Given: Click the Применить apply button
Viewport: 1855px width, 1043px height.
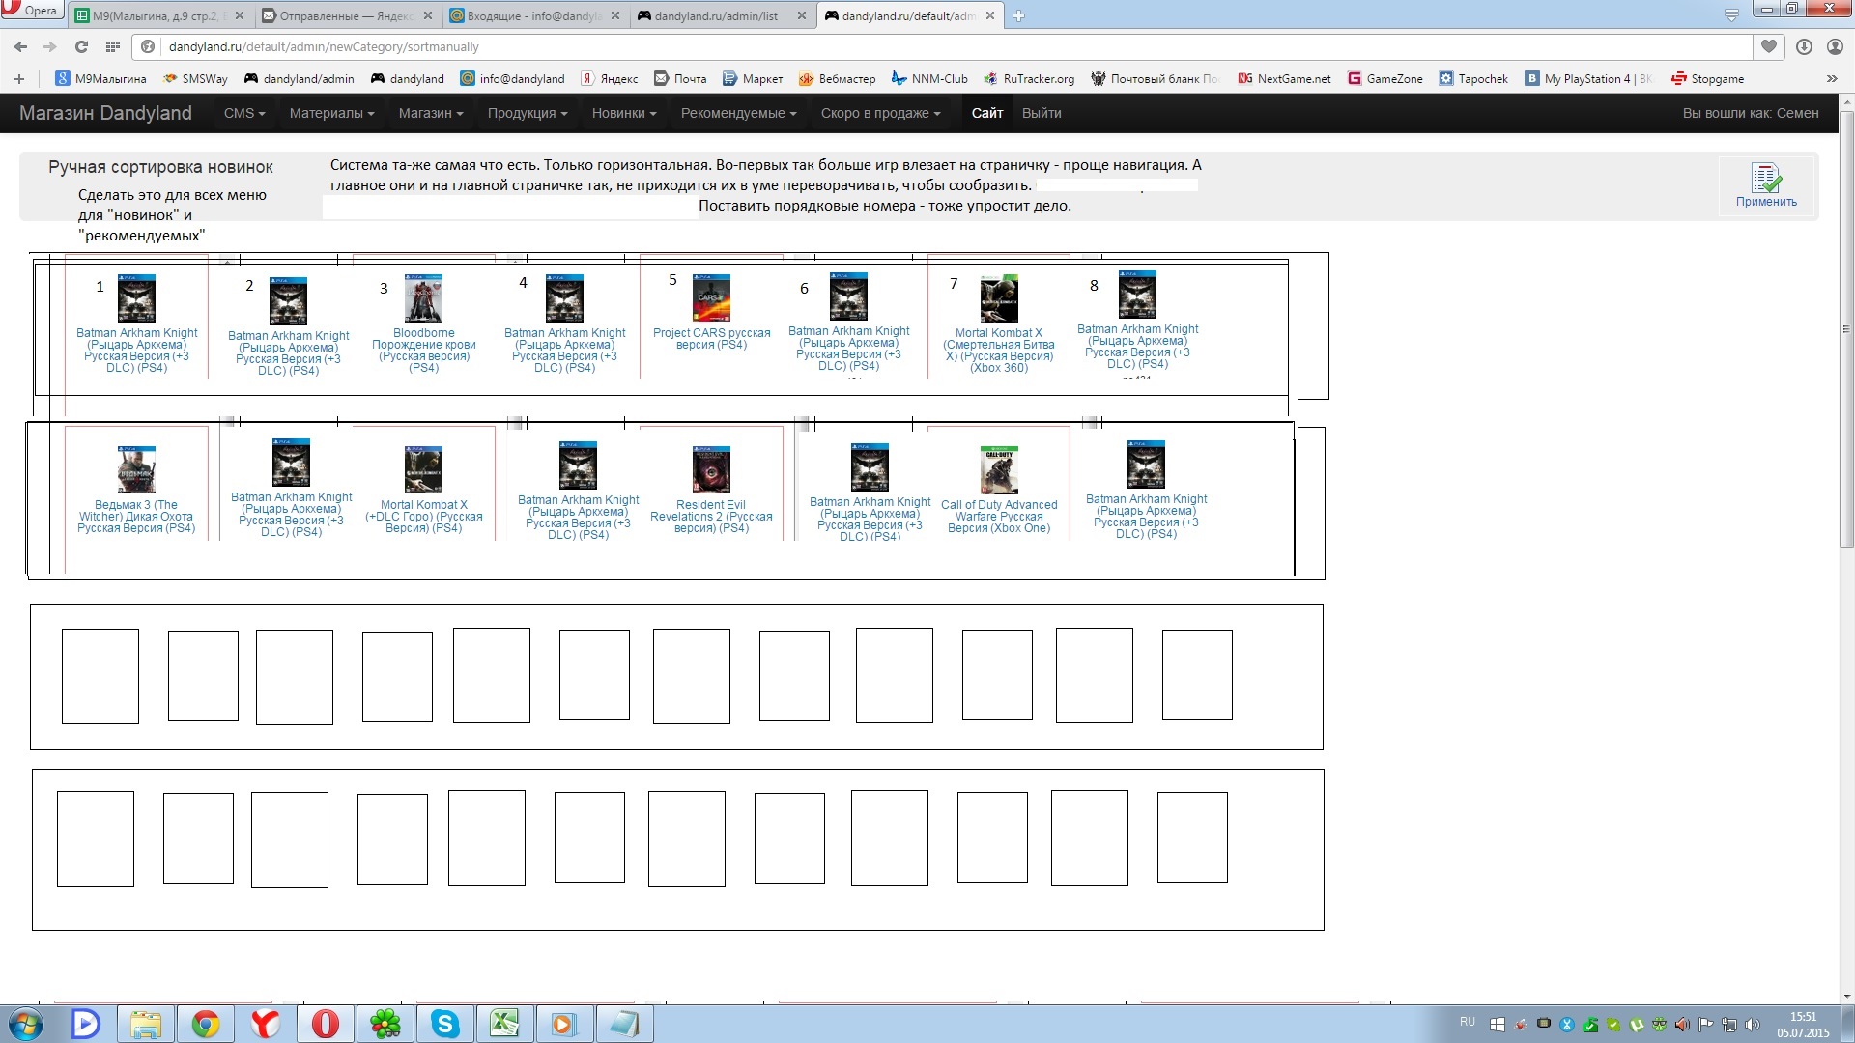Looking at the screenshot, I should click(x=1766, y=184).
